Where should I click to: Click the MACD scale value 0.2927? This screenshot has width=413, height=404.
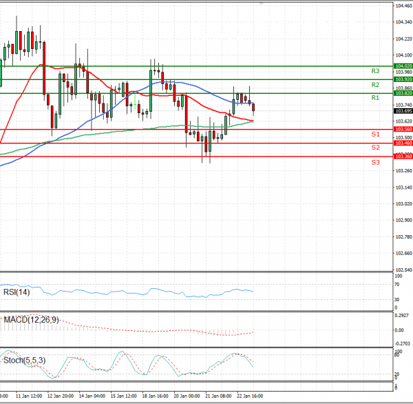pos(402,316)
